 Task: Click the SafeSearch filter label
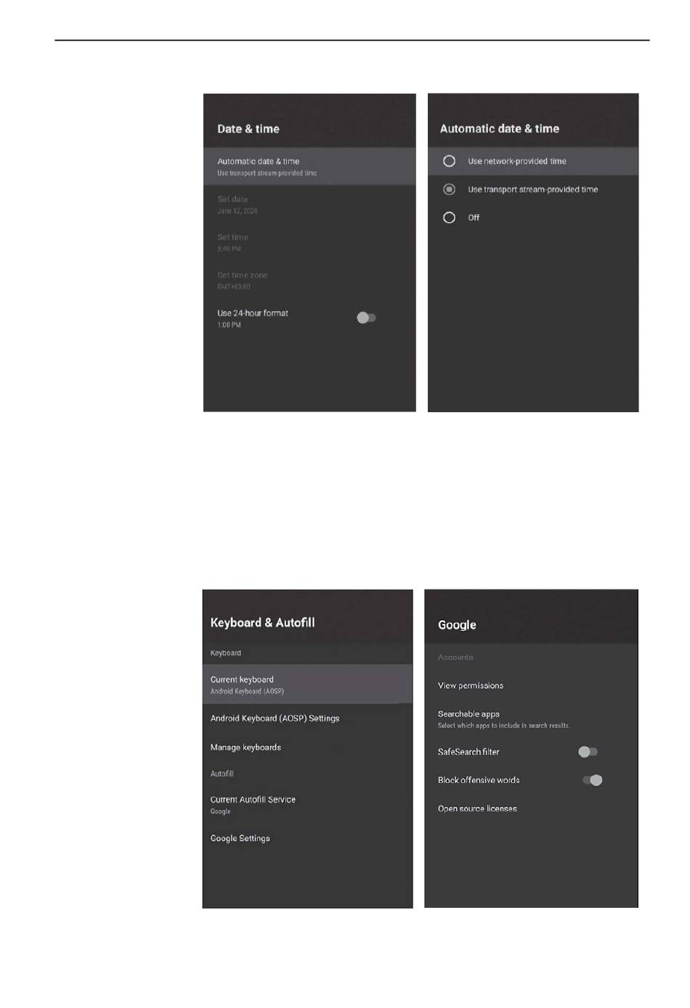pyautogui.click(x=468, y=752)
